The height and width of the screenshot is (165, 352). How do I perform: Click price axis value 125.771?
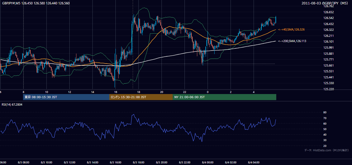329,59
